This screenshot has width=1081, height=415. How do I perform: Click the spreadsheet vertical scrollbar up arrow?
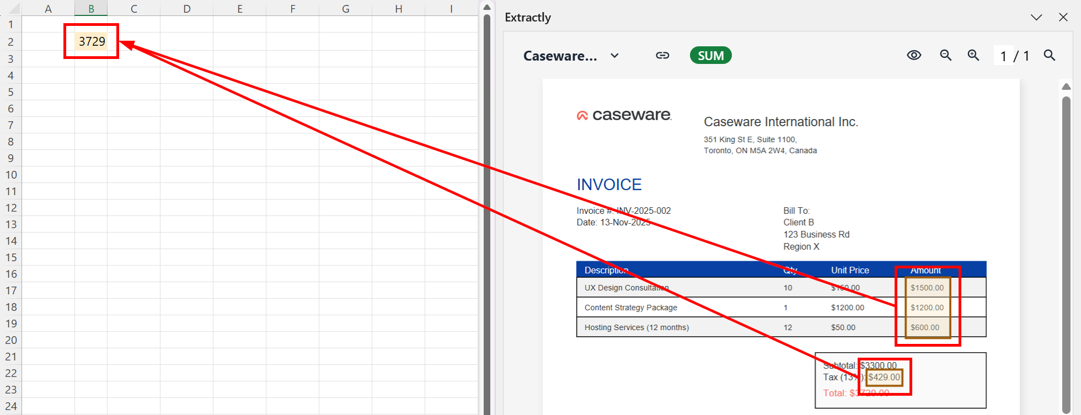(486, 7)
